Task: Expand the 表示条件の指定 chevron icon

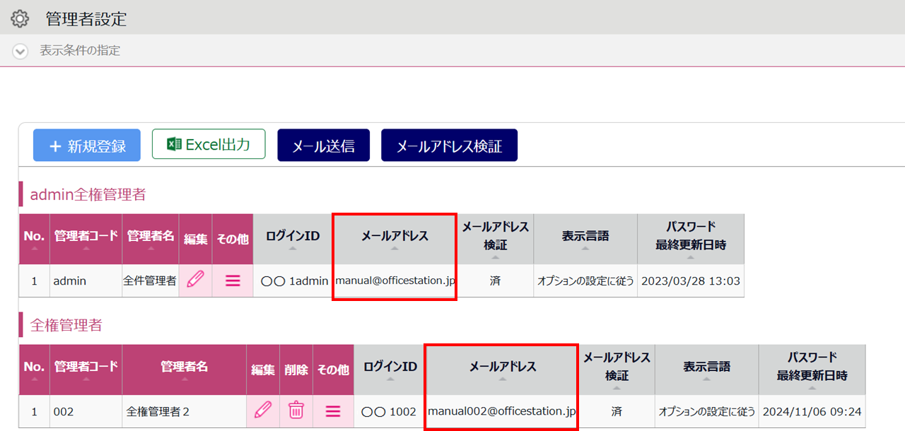Action: click(21, 51)
